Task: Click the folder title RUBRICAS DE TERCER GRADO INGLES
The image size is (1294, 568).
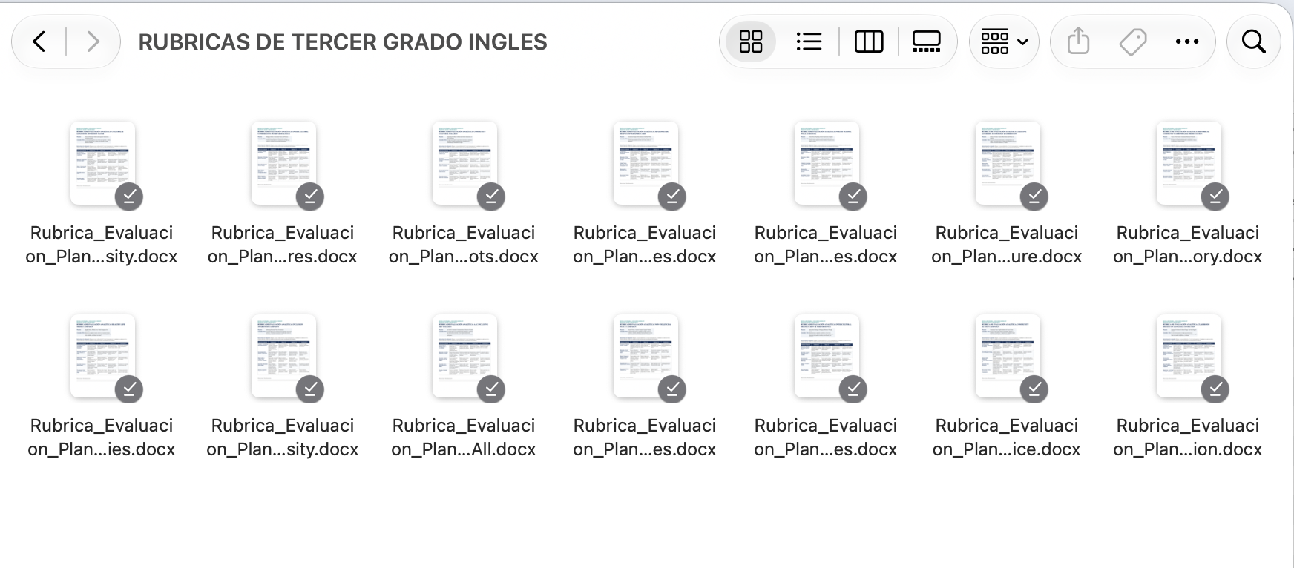Action: point(343,42)
